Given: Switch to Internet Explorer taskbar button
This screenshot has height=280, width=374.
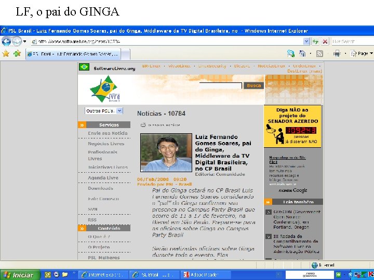Looking at the screenshot, I should (x=104, y=275).
